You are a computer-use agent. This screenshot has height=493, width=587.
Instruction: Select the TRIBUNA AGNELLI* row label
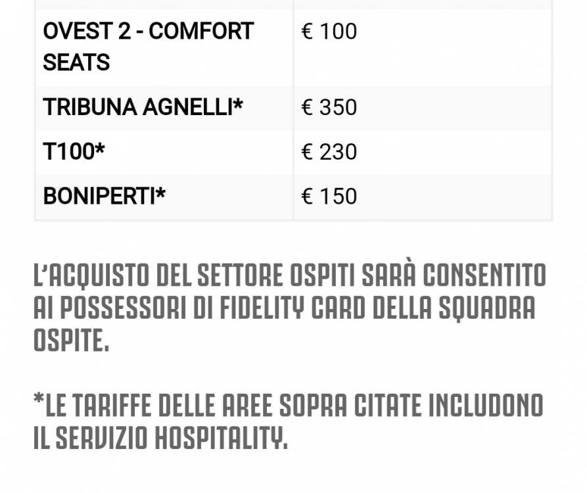[143, 107]
